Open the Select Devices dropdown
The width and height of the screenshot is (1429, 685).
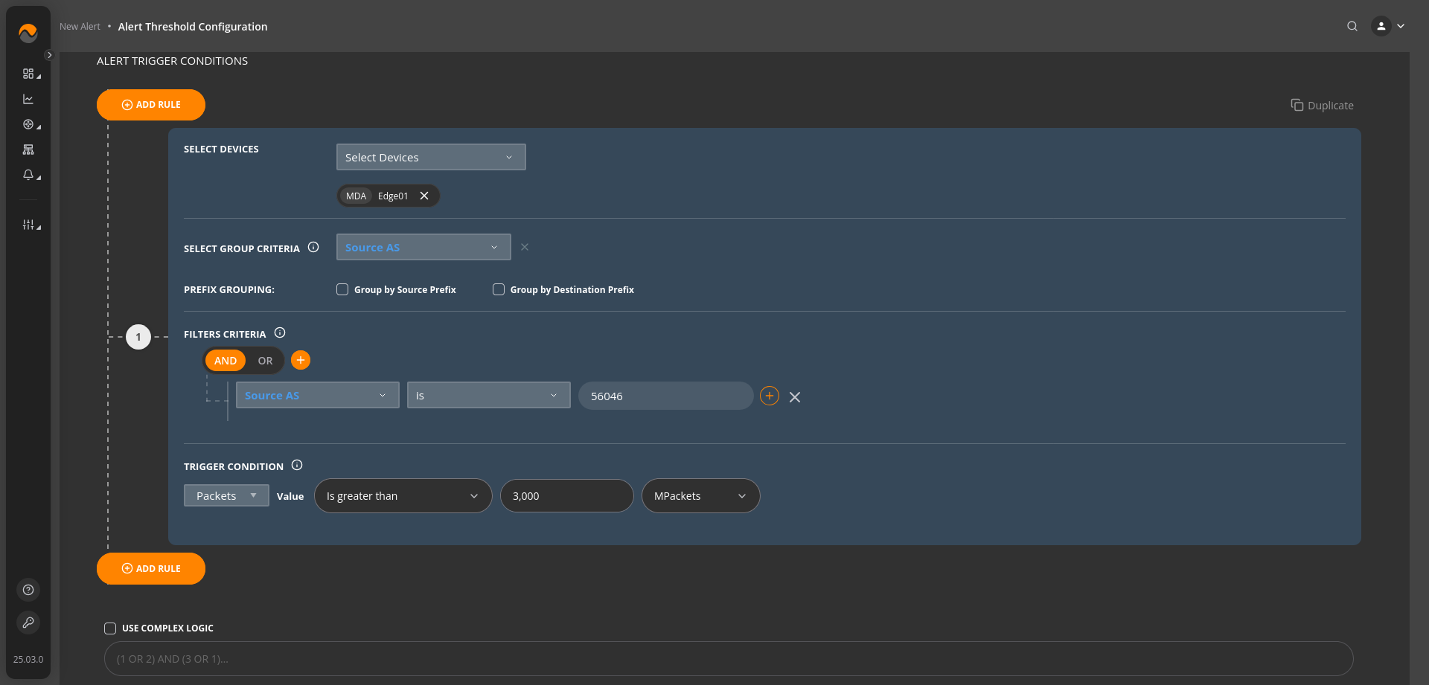pyautogui.click(x=430, y=157)
